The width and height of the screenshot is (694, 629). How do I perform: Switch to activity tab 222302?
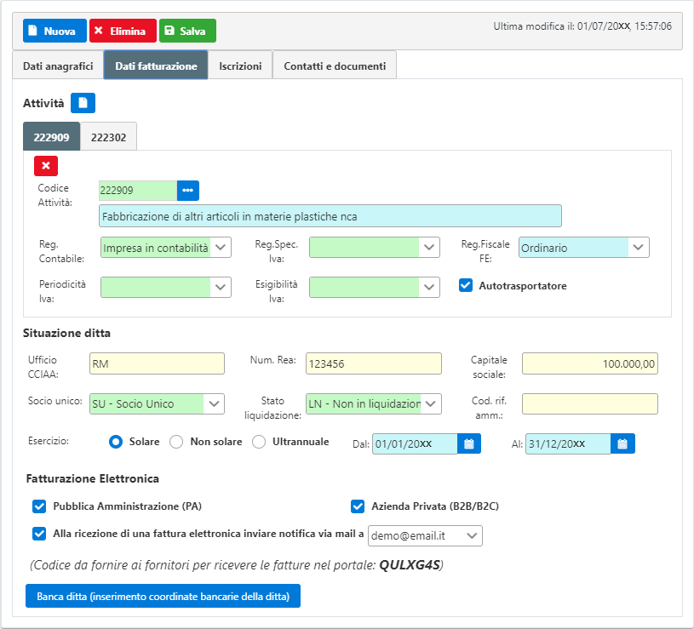[x=108, y=137]
